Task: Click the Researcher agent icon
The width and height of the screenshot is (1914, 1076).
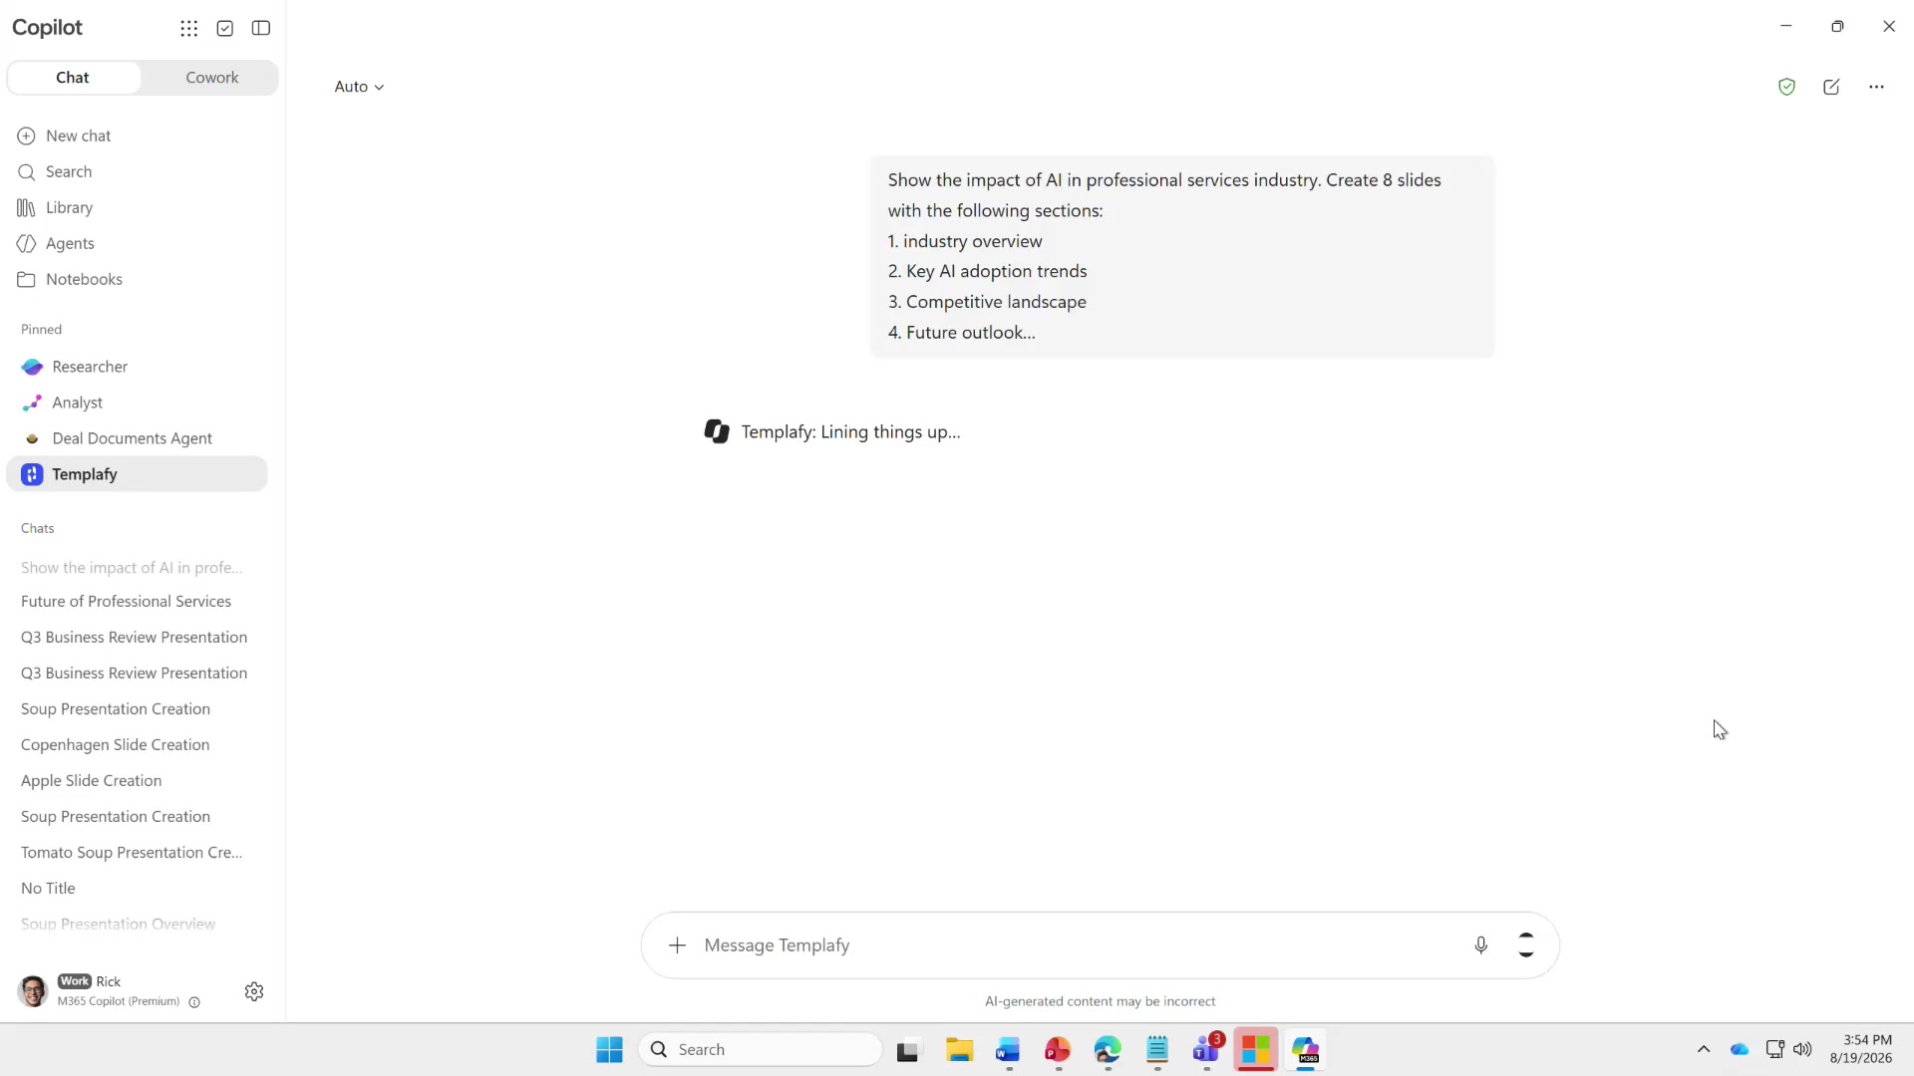Action: 32,367
